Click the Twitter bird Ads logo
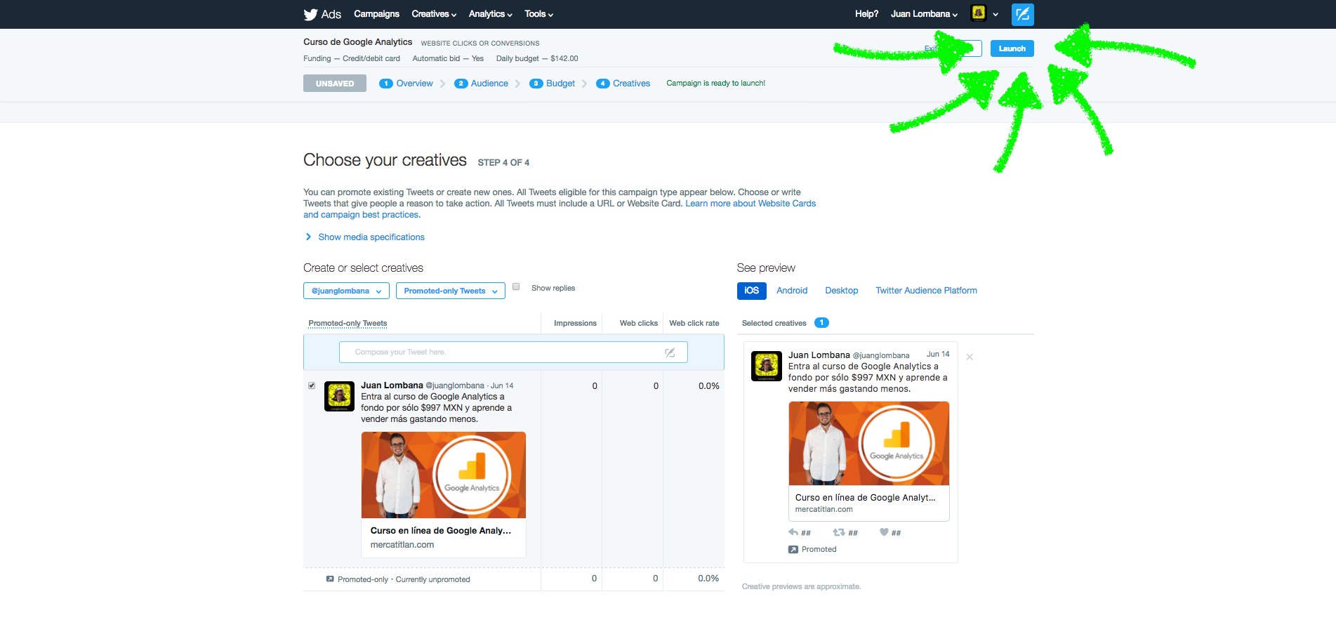1336x620 pixels. 322,14
